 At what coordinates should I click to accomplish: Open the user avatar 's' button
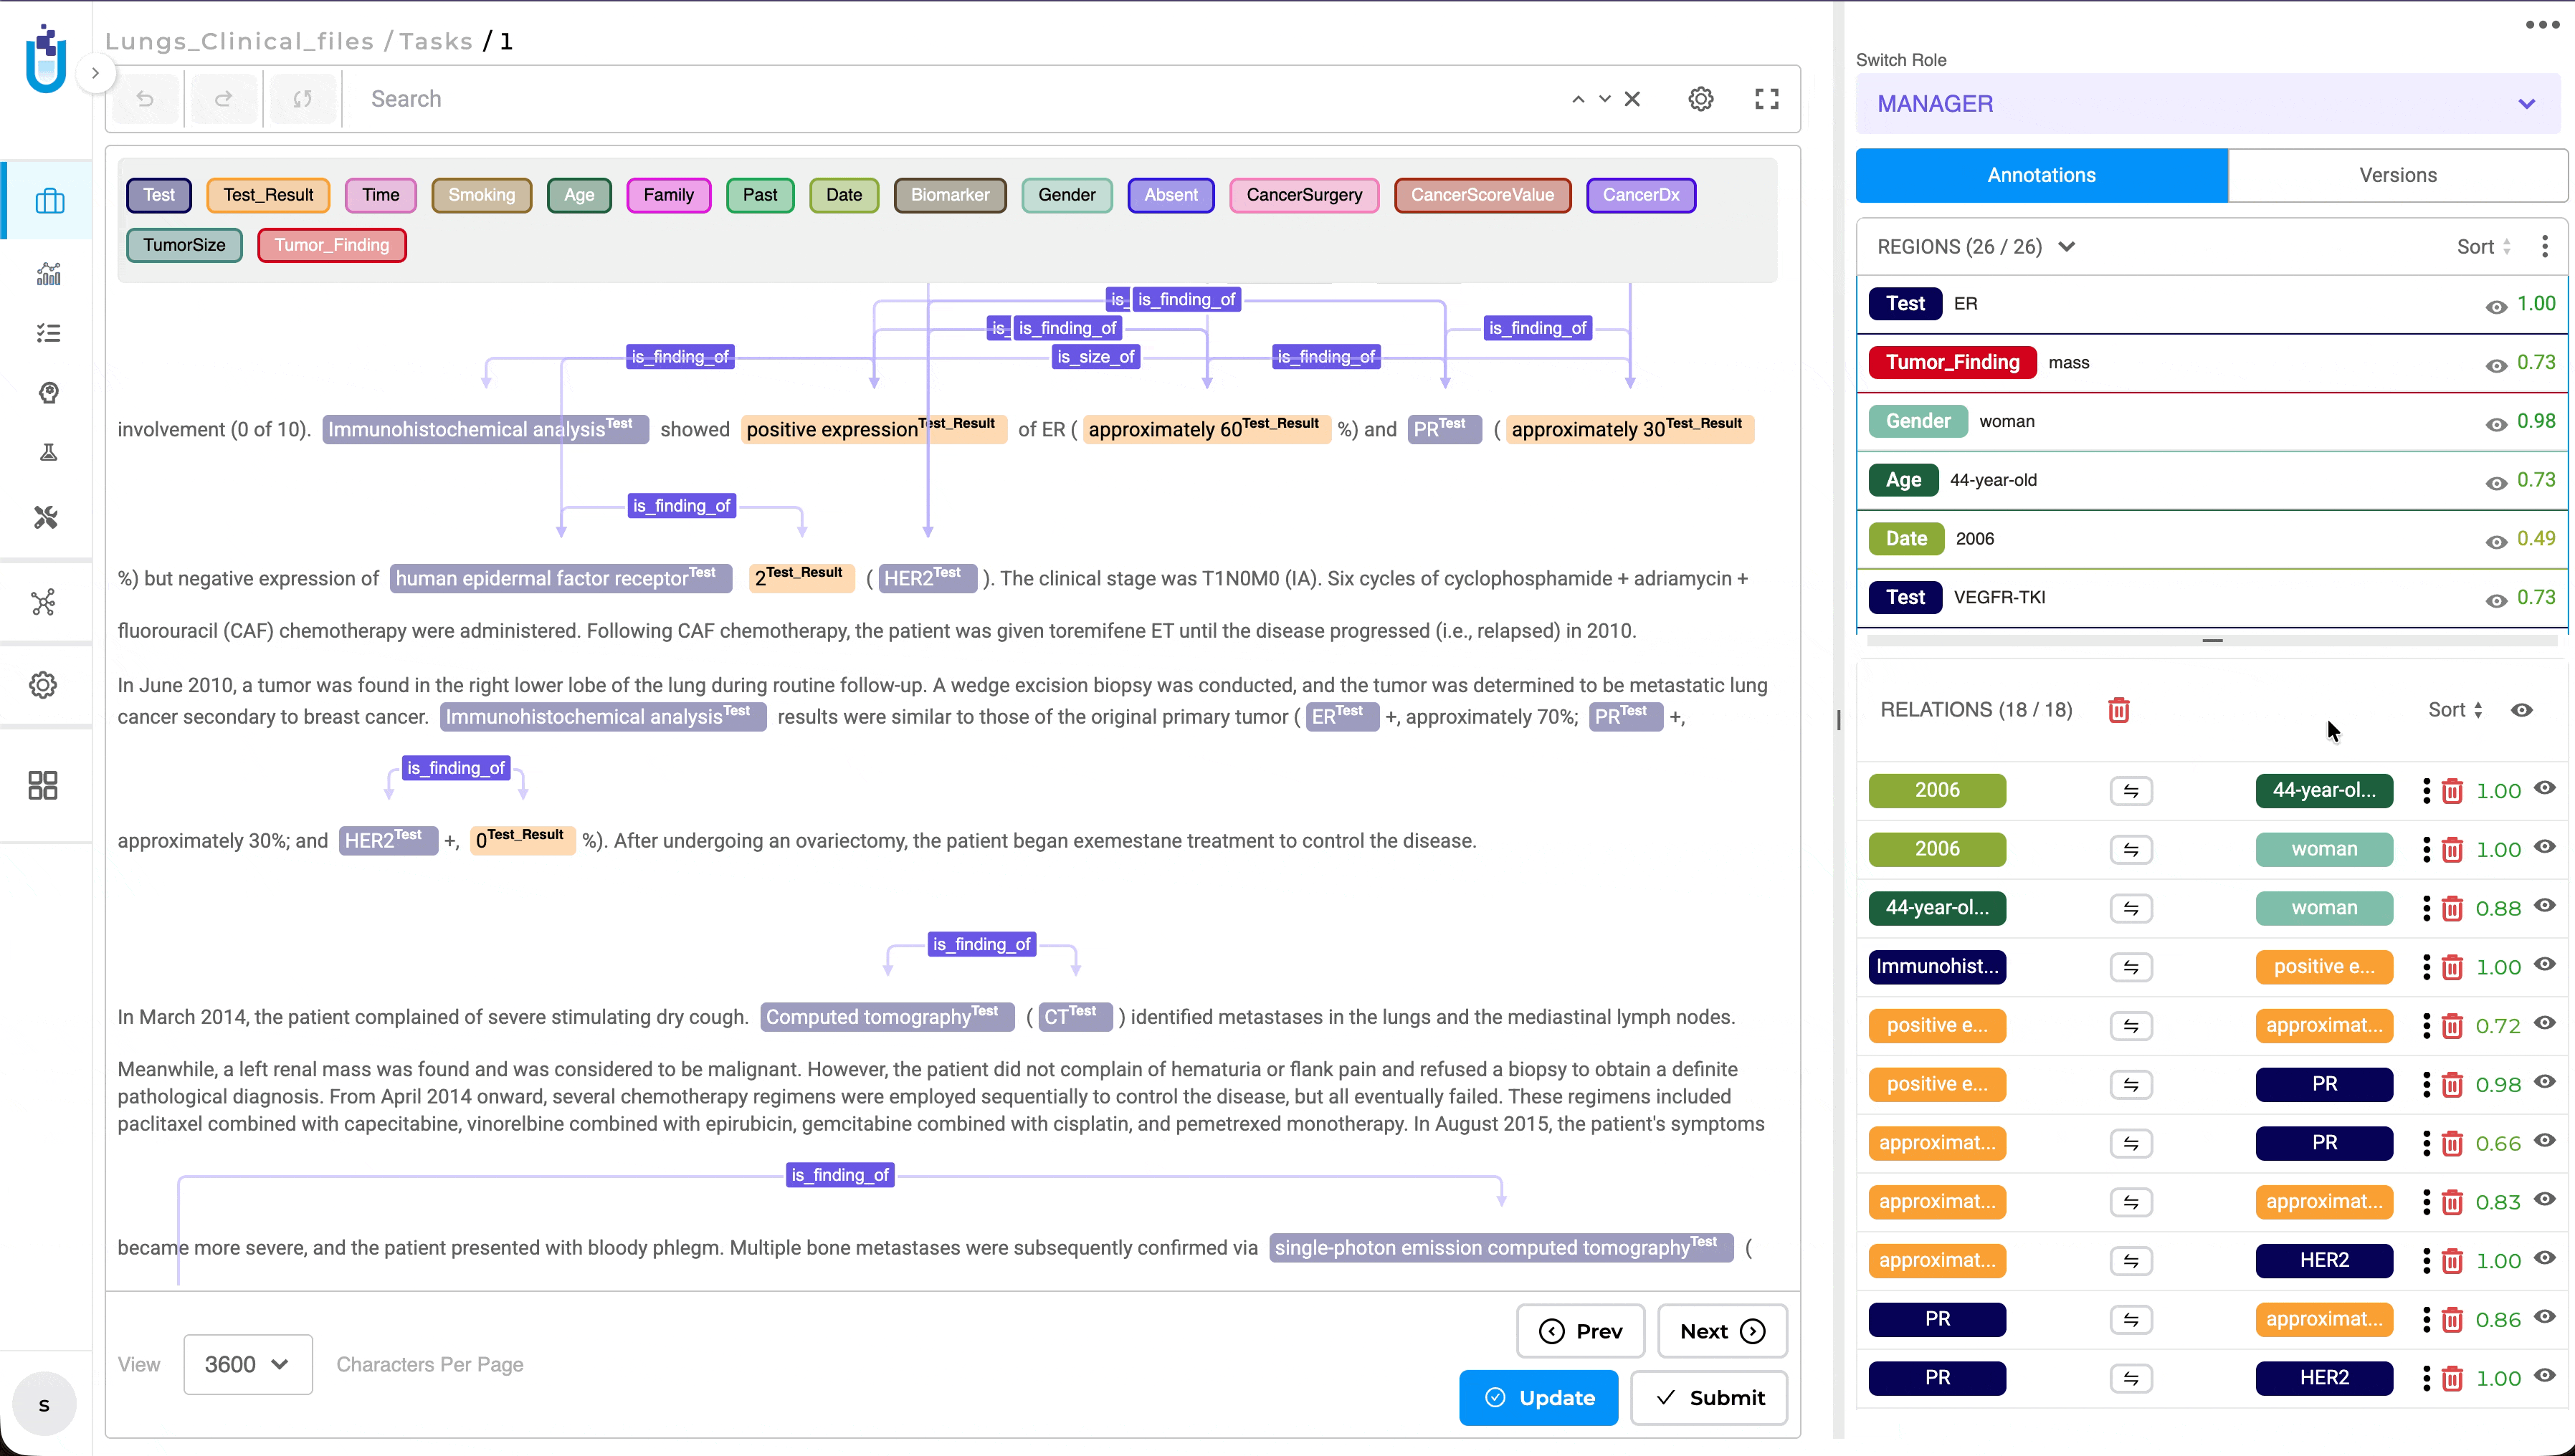(x=44, y=1405)
